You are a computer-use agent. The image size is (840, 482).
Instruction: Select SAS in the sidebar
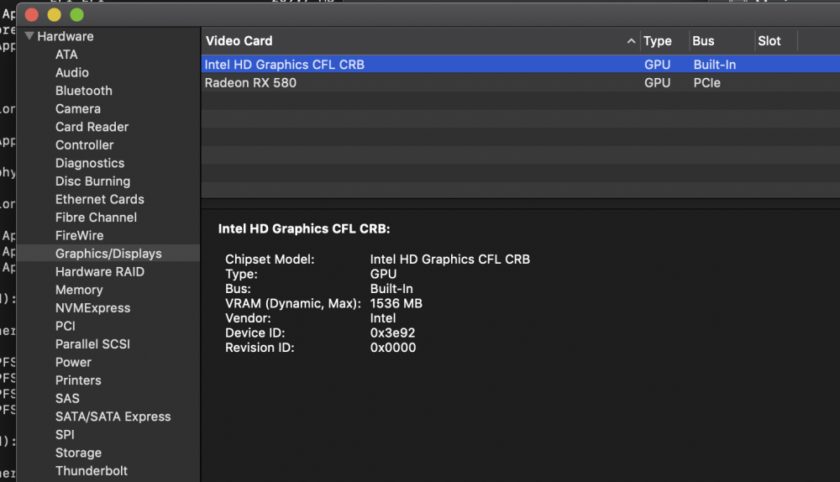(67, 399)
